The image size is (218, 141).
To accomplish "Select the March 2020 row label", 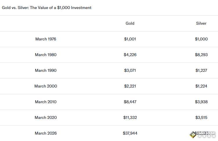I will [x=46, y=117].
